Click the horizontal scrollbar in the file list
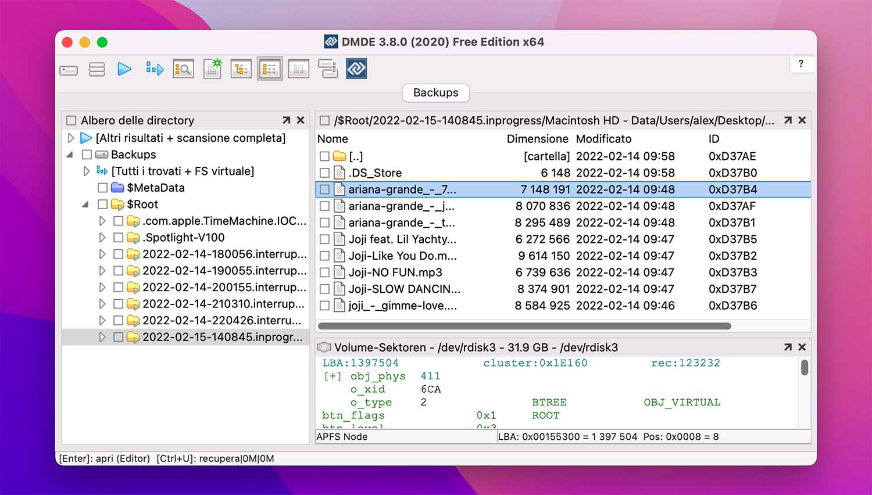The image size is (872, 495). click(x=524, y=326)
